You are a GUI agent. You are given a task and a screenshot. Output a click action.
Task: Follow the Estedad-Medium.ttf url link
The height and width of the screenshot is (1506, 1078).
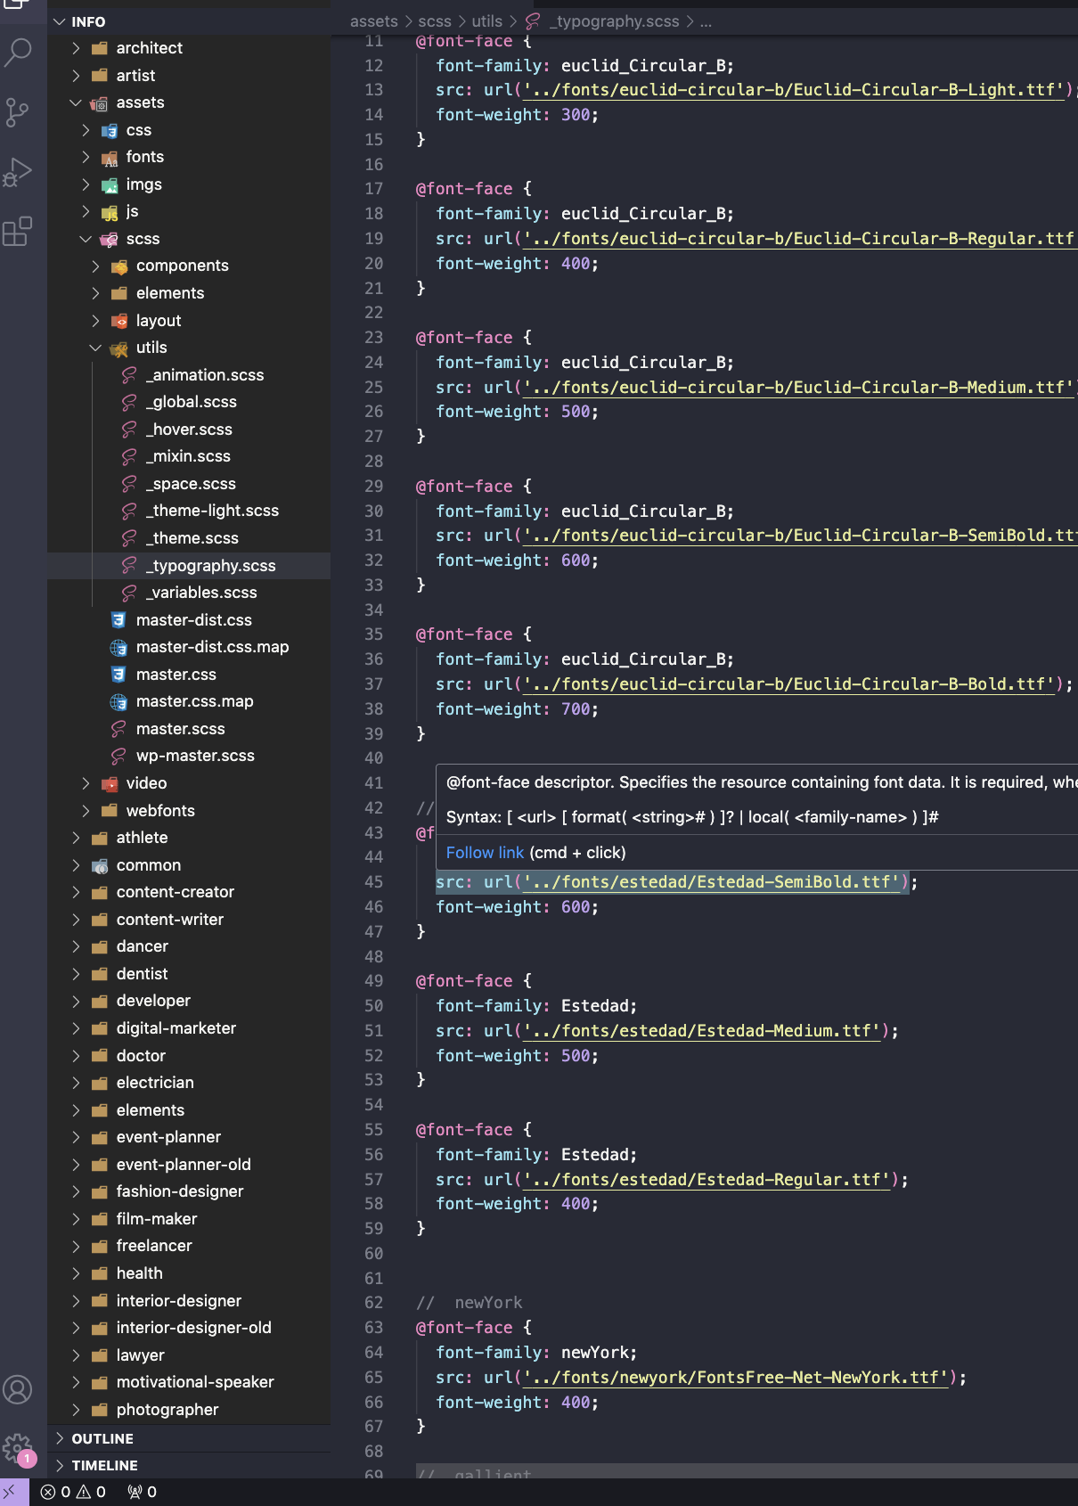coord(701,1031)
